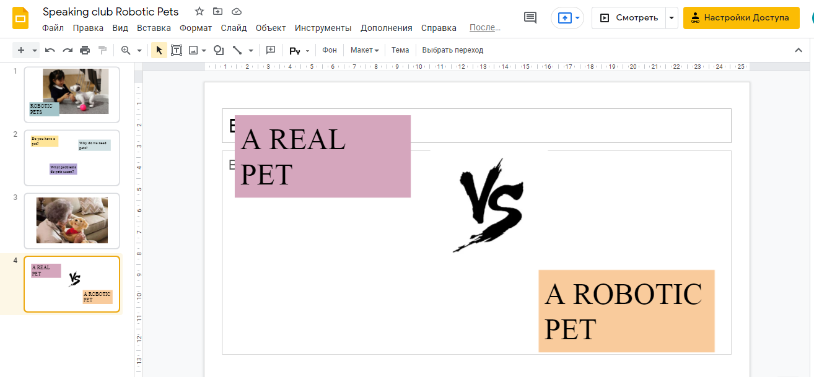Select the Shape tool
The width and height of the screenshot is (814, 377).
[219, 50]
